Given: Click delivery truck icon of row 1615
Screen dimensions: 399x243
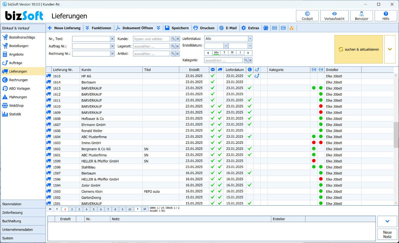Looking at the screenshot, I should [x=49, y=76].
